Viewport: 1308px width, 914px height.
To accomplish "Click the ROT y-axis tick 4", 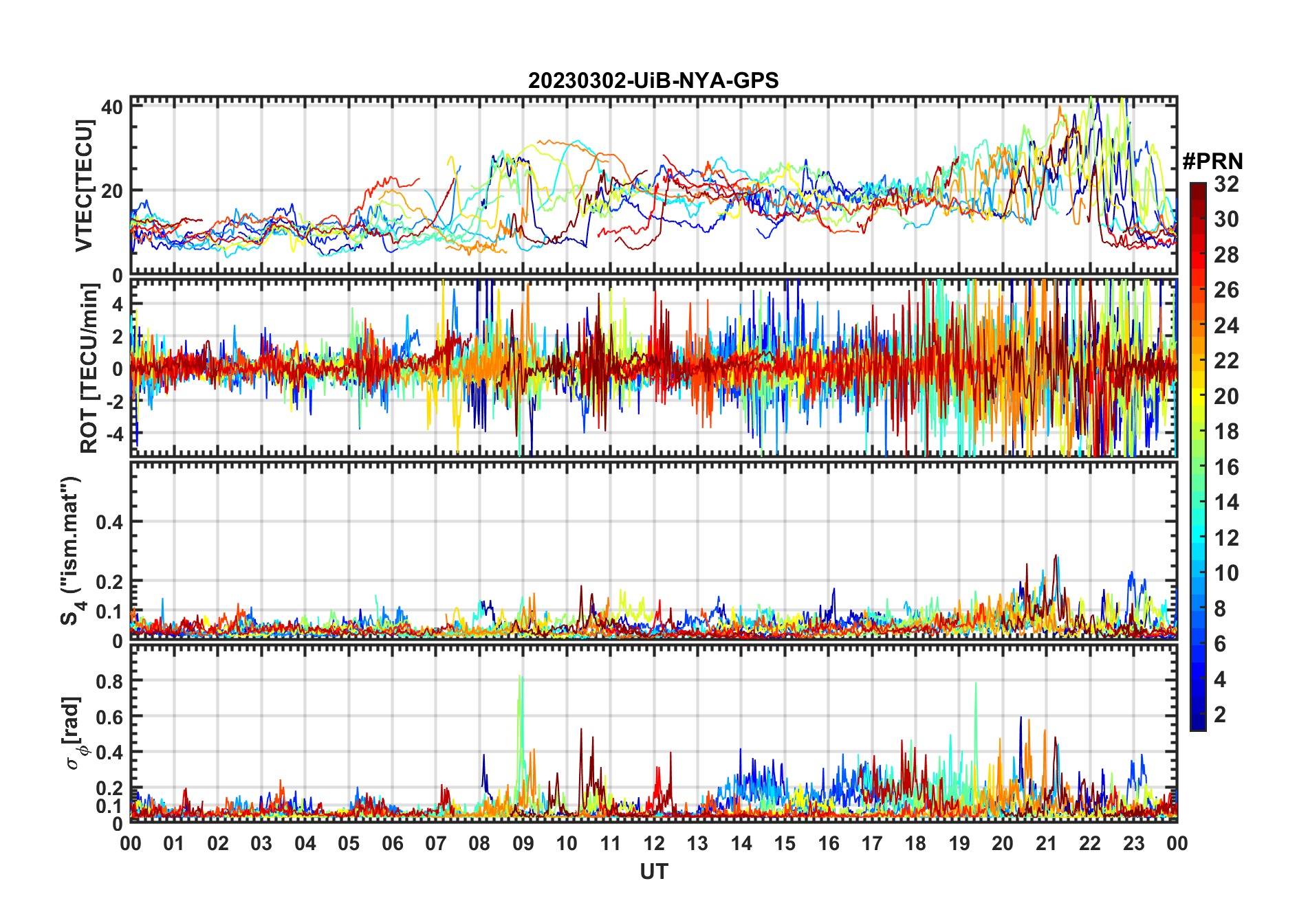I will point(118,304).
